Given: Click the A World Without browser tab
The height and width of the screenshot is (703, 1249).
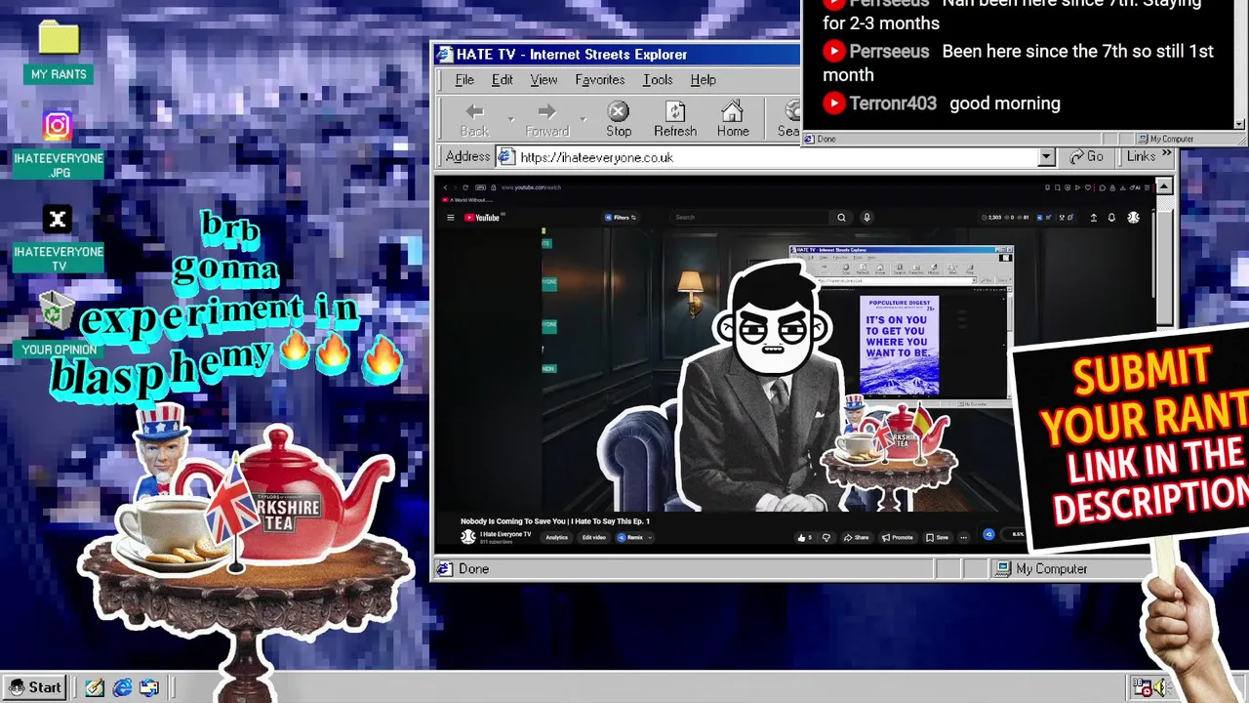Looking at the screenshot, I should tap(466, 200).
